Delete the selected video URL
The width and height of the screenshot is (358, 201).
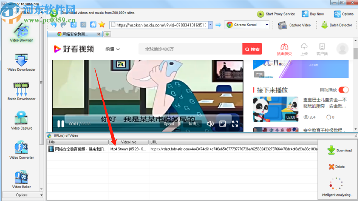[x=336, y=167]
